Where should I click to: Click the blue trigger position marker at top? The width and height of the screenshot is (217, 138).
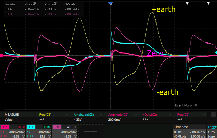110,3
